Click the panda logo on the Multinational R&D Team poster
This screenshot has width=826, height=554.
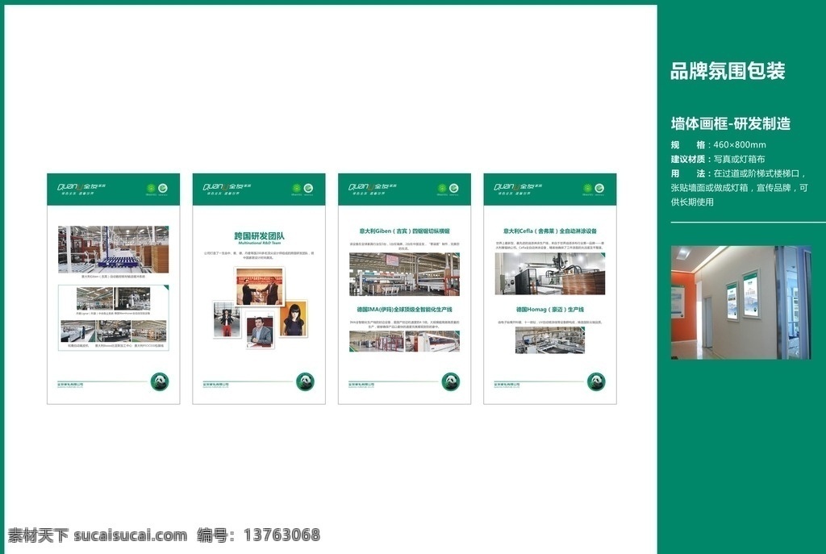[305, 381]
